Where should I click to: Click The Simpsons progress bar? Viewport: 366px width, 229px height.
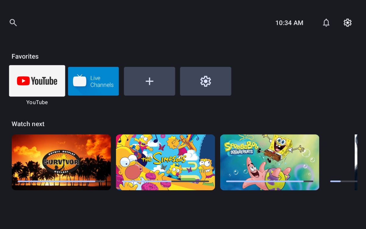pos(165,181)
